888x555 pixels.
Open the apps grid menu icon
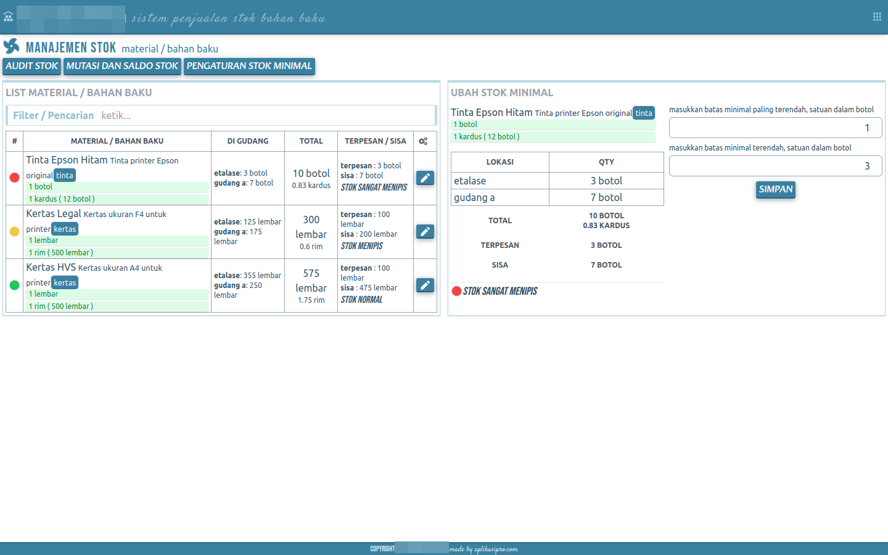(x=877, y=17)
